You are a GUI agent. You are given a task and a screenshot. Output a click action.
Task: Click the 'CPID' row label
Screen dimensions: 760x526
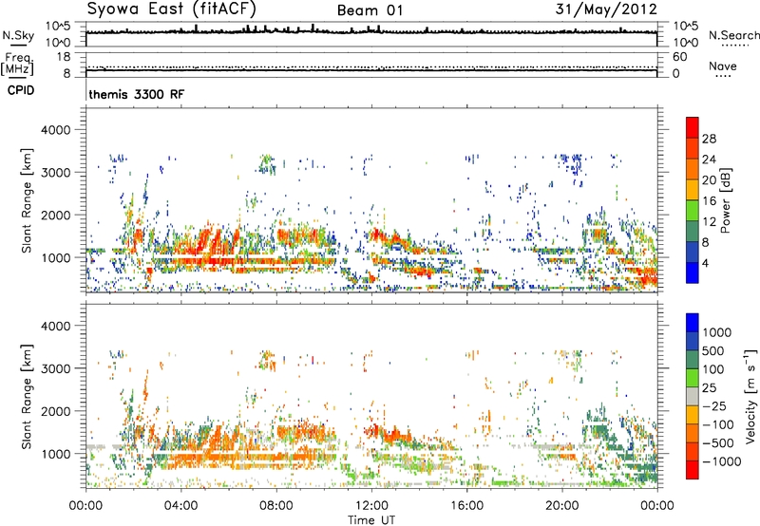click(21, 90)
